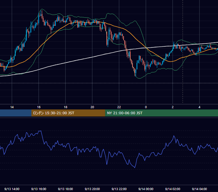Click the 9/13 18:00 date label
Image resolution: width=218 pixels, height=192 pixels.
coord(65,189)
